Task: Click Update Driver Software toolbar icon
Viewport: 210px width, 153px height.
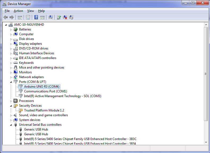Action: (x=59, y=17)
